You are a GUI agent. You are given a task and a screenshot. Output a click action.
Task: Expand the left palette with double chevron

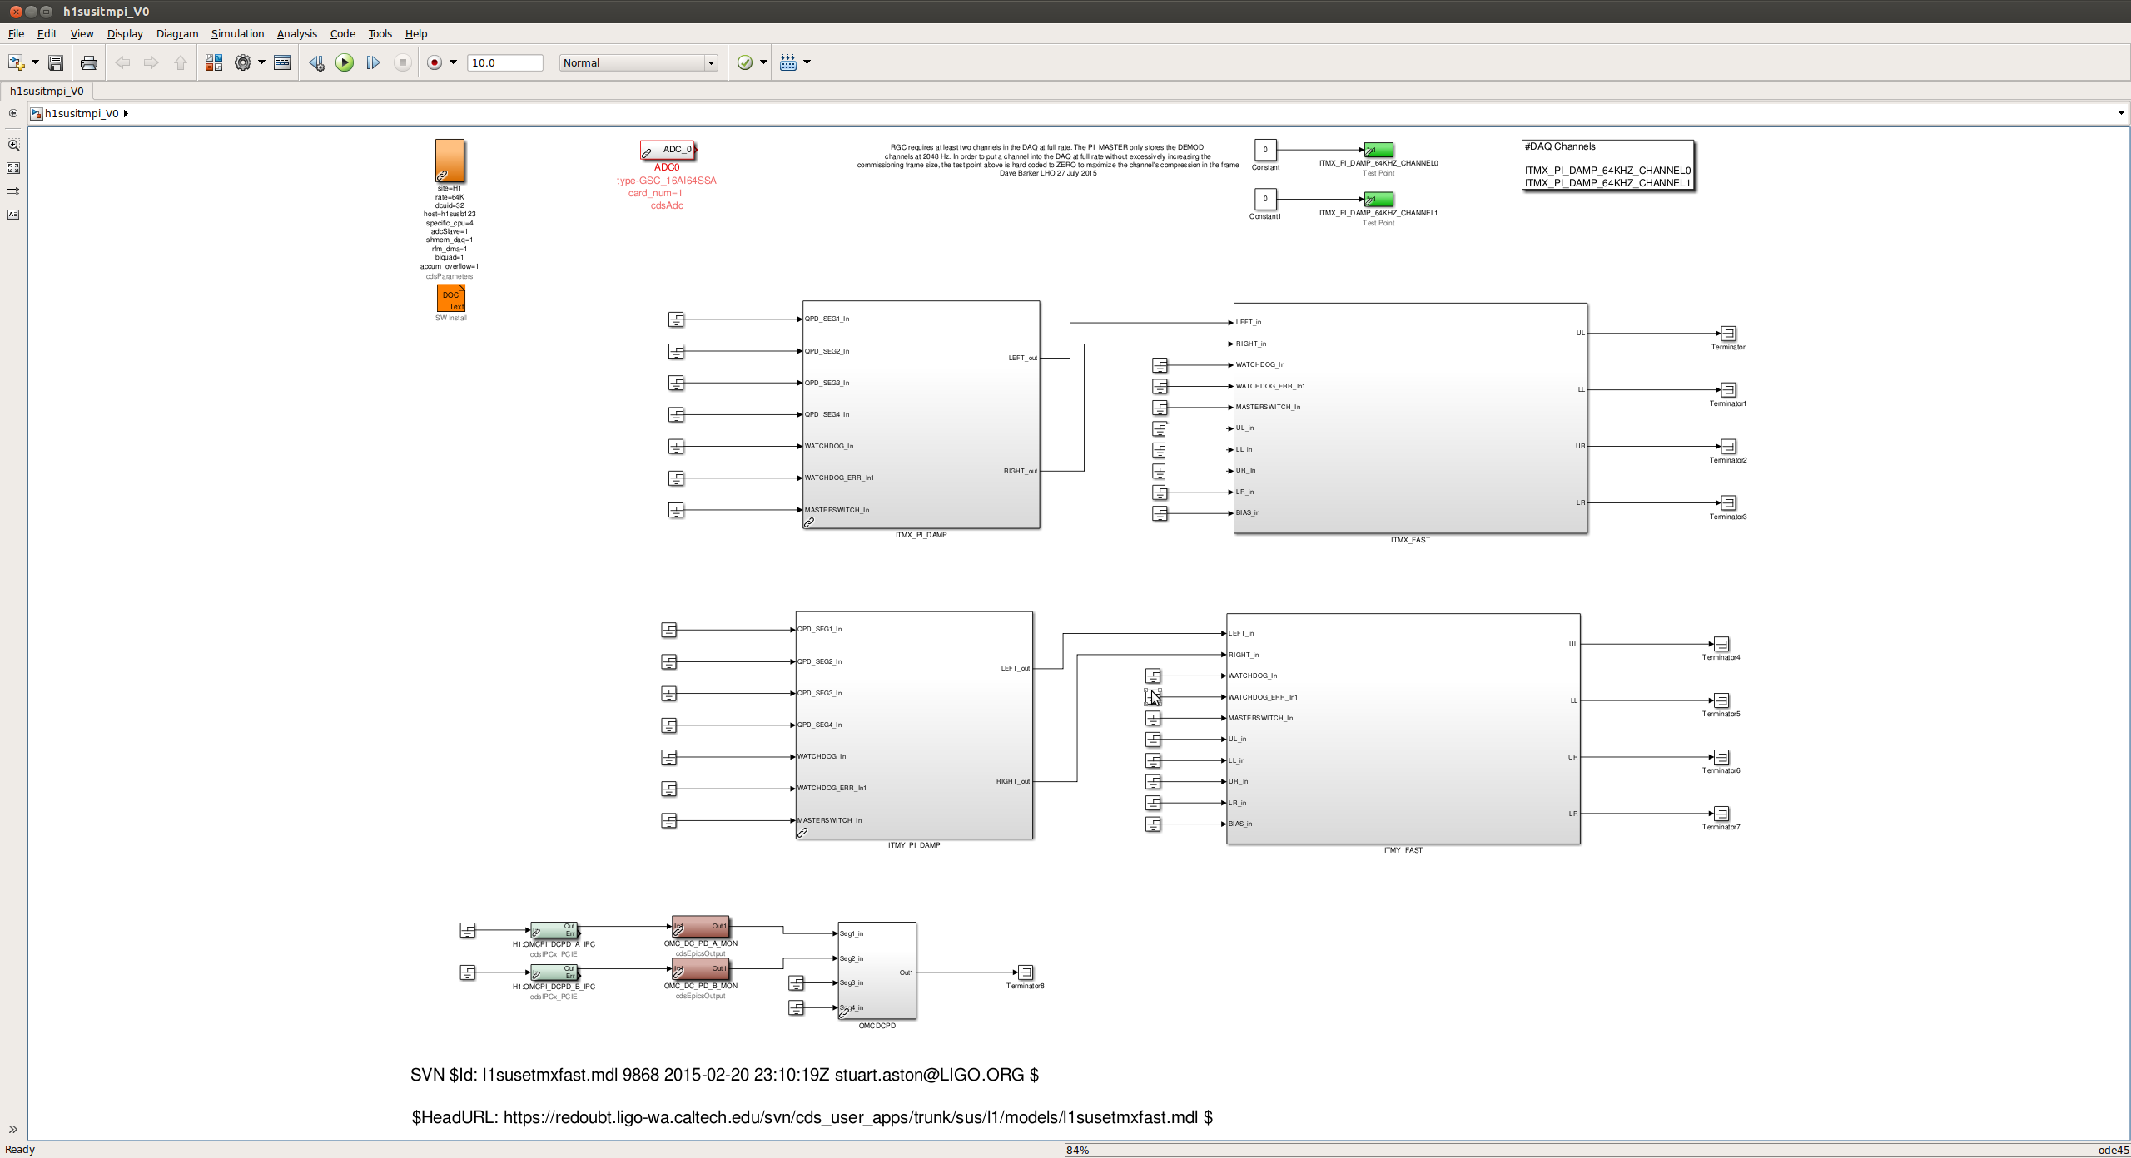pos(13,1129)
